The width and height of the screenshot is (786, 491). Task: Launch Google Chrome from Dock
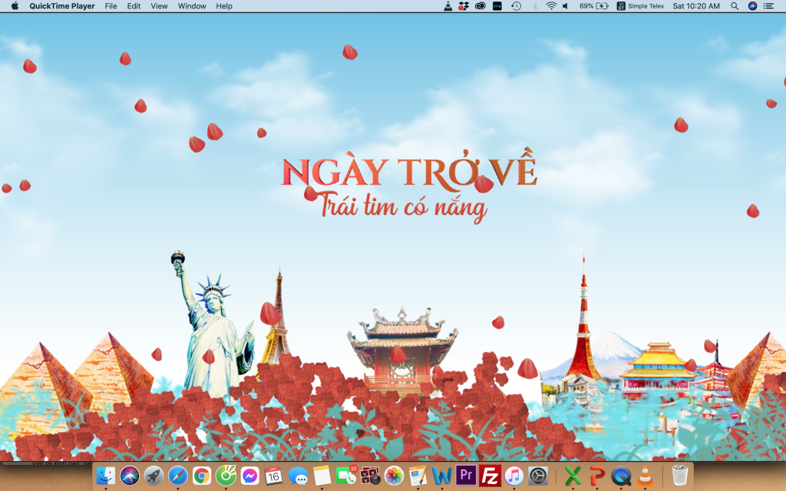tap(202, 476)
